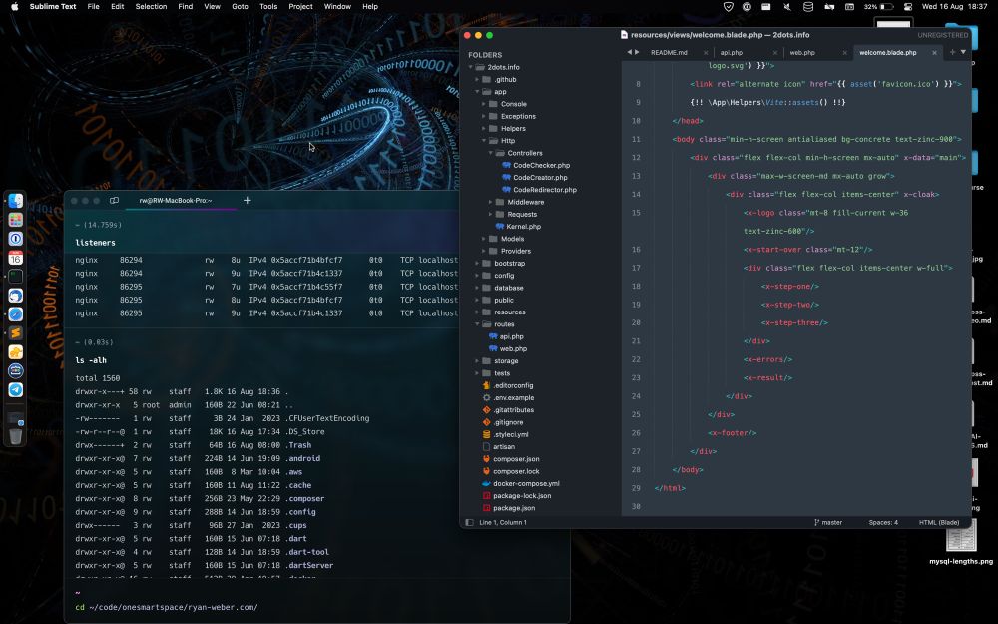Open package.json in the sidebar
The width and height of the screenshot is (998, 624).
pyautogui.click(x=514, y=508)
